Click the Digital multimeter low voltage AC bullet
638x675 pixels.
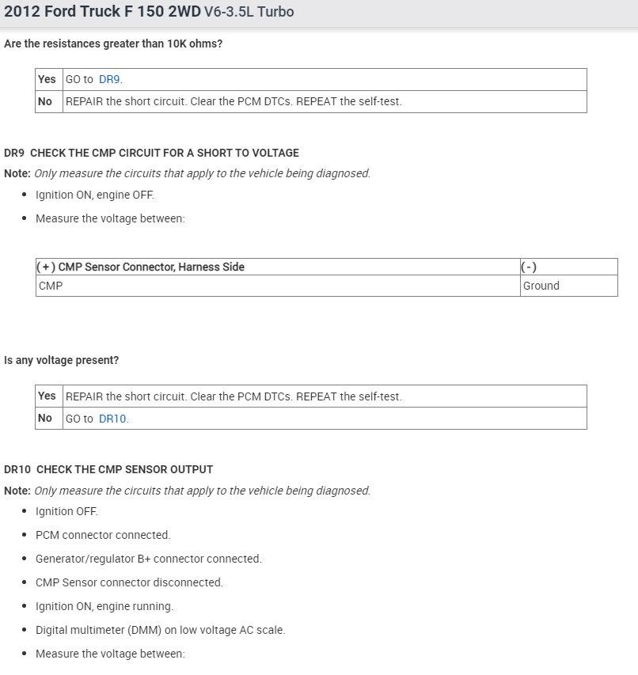pos(160,630)
